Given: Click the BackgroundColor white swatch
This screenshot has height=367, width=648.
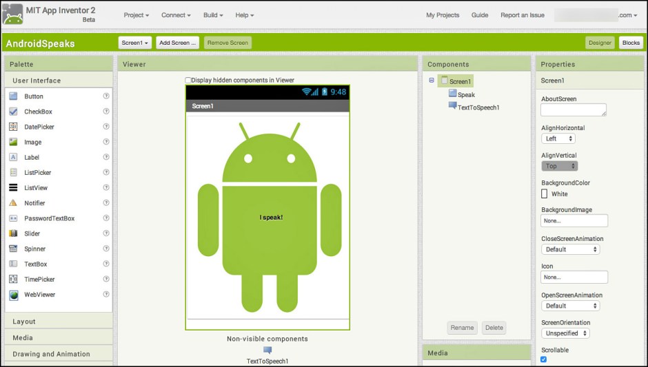Looking at the screenshot, I should [x=545, y=194].
